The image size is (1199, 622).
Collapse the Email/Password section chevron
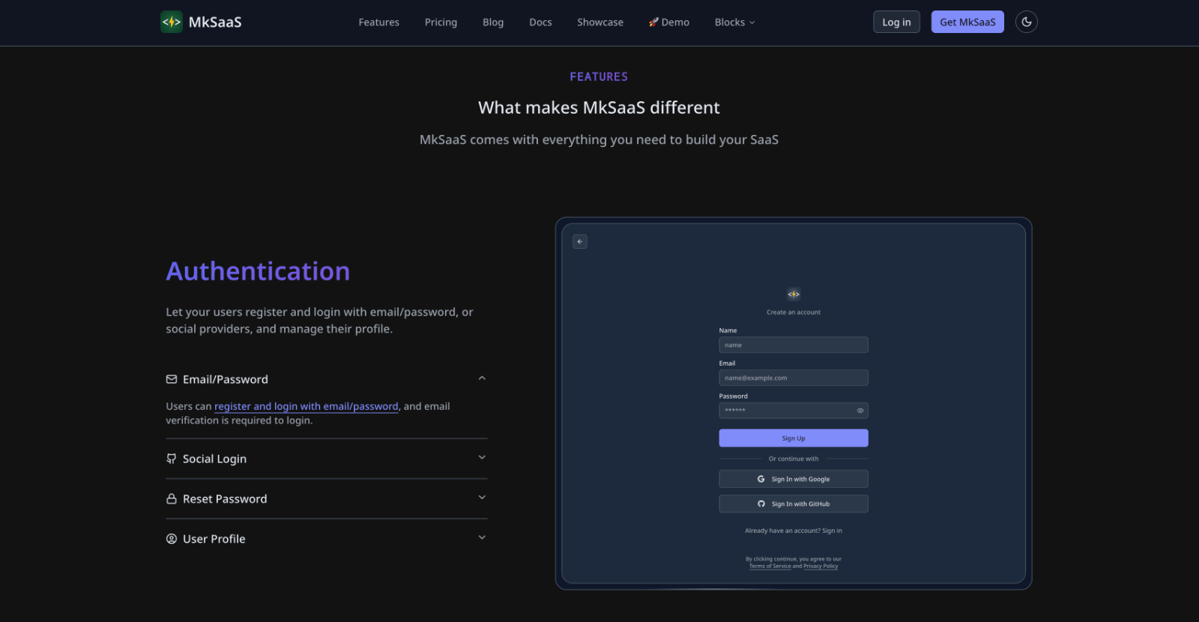[482, 378]
